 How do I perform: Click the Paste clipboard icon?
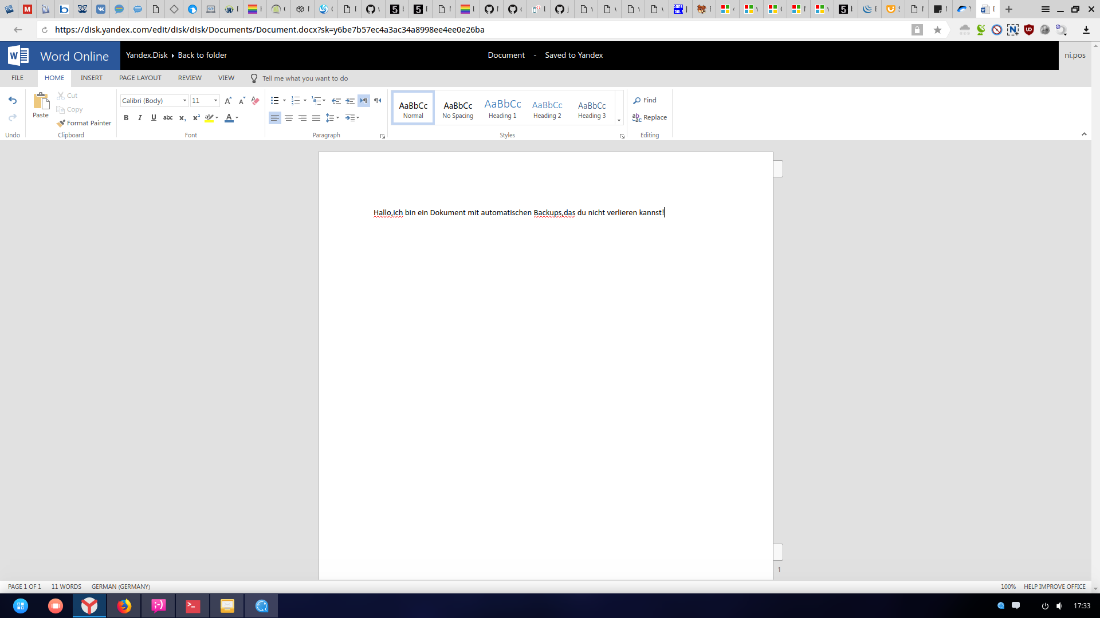[41, 102]
